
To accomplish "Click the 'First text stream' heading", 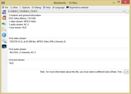I will point(17,60).
